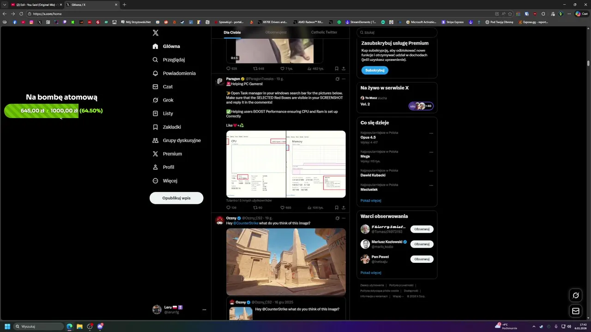Go to Główna home in sidebar
The height and width of the screenshot is (332, 591).
coord(166,46)
